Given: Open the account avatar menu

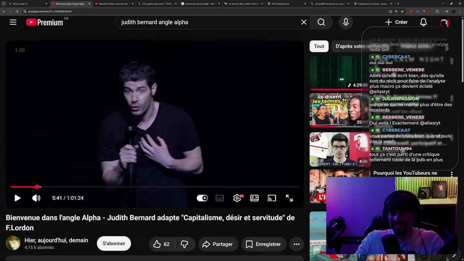Looking at the screenshot, I should pos(444,22).
